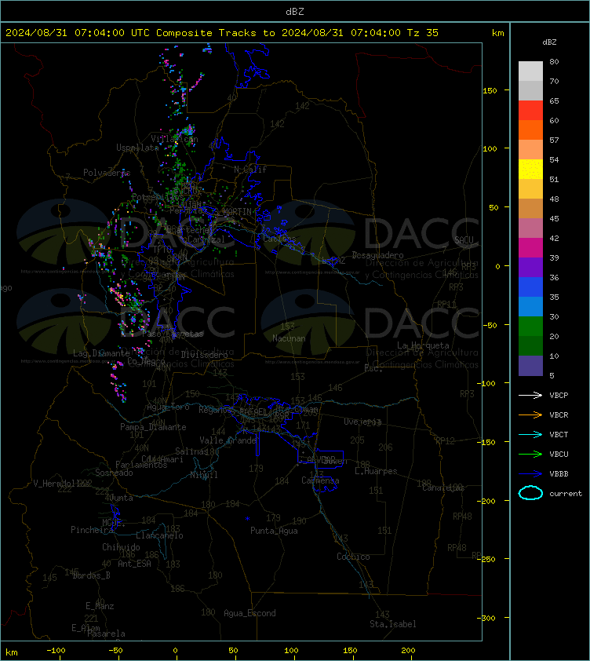Click the cyan 'current' ellipse symbol
This screenshot has width=590, height=661.
(x=530, y=493)
